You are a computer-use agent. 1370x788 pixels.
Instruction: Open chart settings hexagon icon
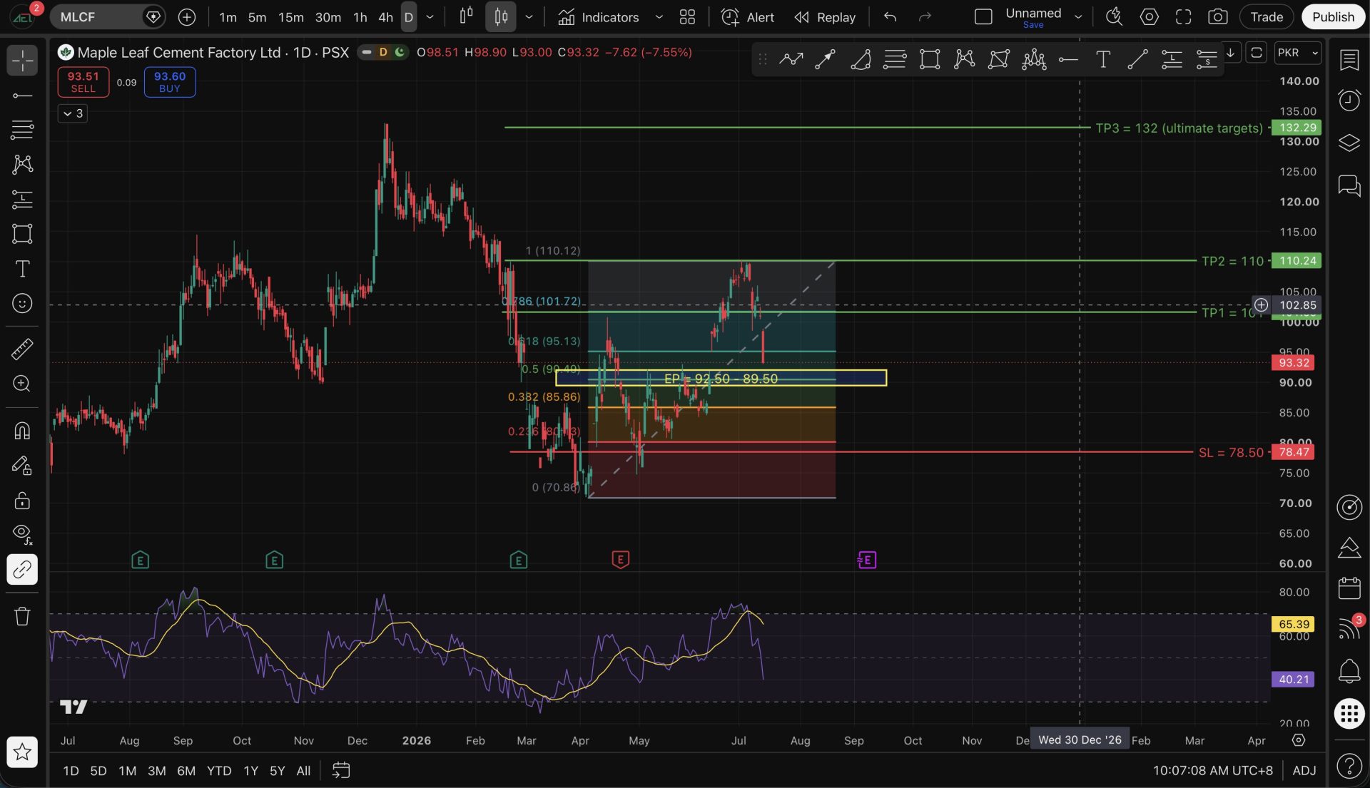(1149, 17)
